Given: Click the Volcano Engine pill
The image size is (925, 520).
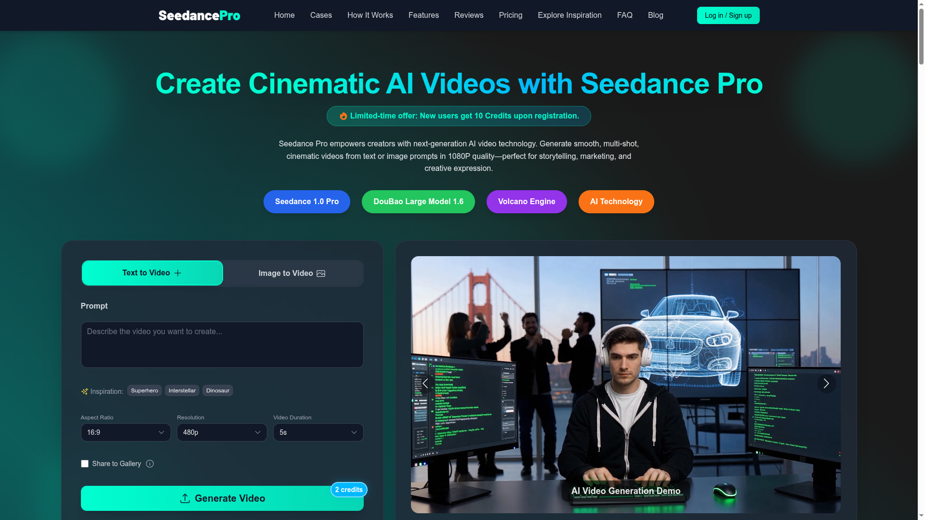Looking at the screenshot, I should pyautogui.click(x=527, y=202).
